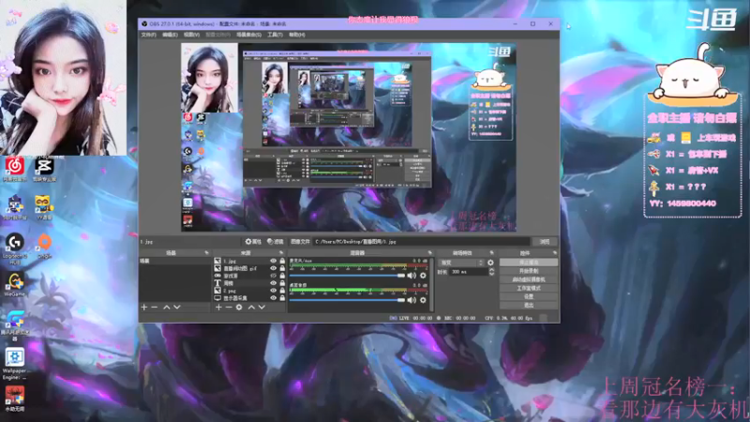Move selected source down in the list
This screenshot has height=422, width=750.
coord(262,308)
